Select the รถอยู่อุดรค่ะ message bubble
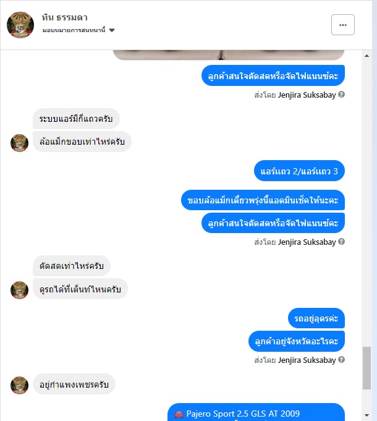This screenshot has height=421, width=377. 316,318
